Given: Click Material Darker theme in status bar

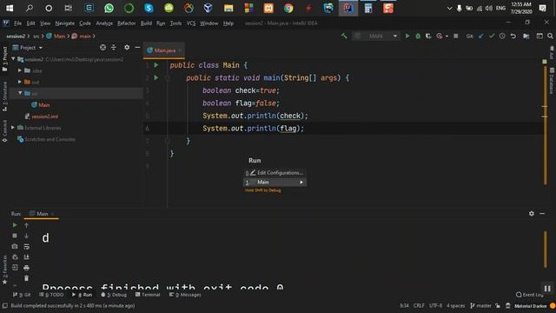Looking at the screenshot, I should point(531,306).
